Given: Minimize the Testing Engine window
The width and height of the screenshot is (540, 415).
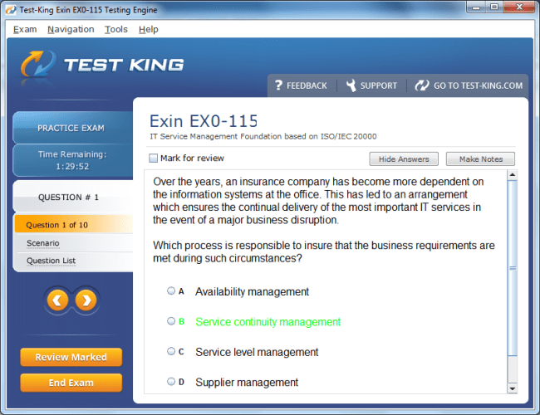Looking at the screenshot, I should click(476, 7).
